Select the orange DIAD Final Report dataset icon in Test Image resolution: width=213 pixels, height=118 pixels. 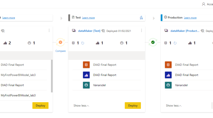tap(86, 65)
